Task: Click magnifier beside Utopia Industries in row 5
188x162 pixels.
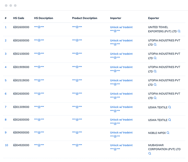Action: point(155,85)
